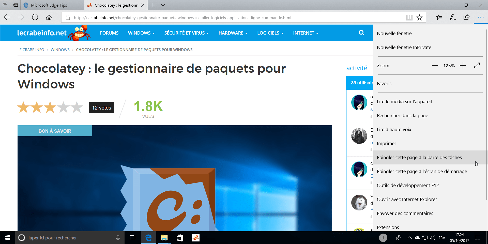This screenshot has width=488, height=244.
Task: Increase zoom with plus button
Action: 463,66
